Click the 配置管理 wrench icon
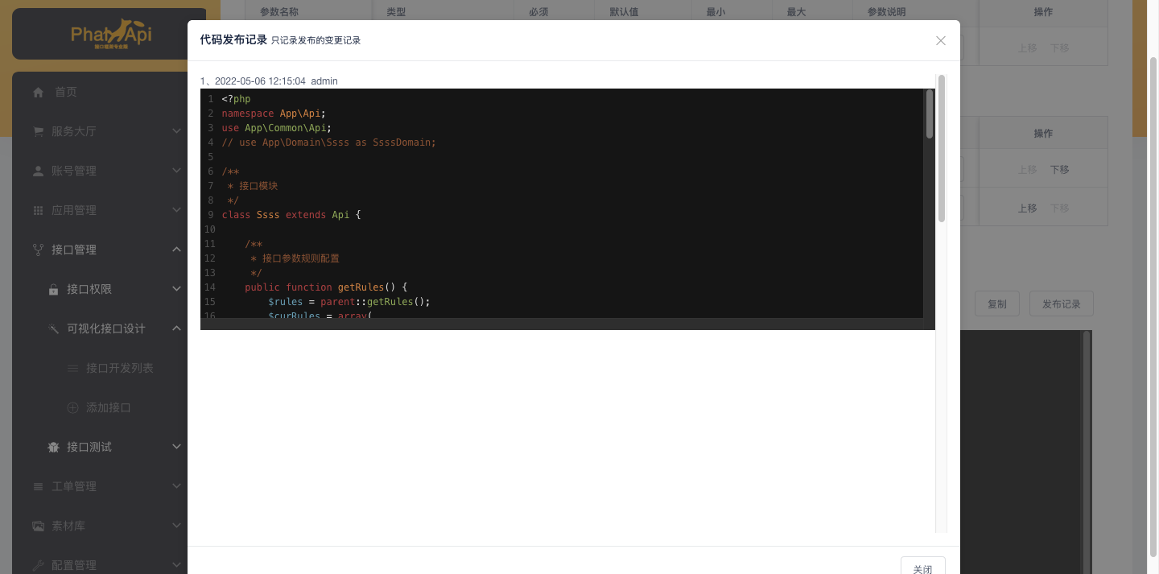Viewport: 1159px width, 574px height. 38,565
